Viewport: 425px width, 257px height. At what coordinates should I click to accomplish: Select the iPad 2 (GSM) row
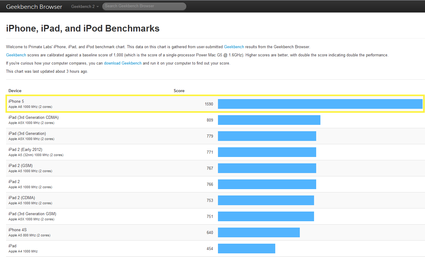[20, 165]
